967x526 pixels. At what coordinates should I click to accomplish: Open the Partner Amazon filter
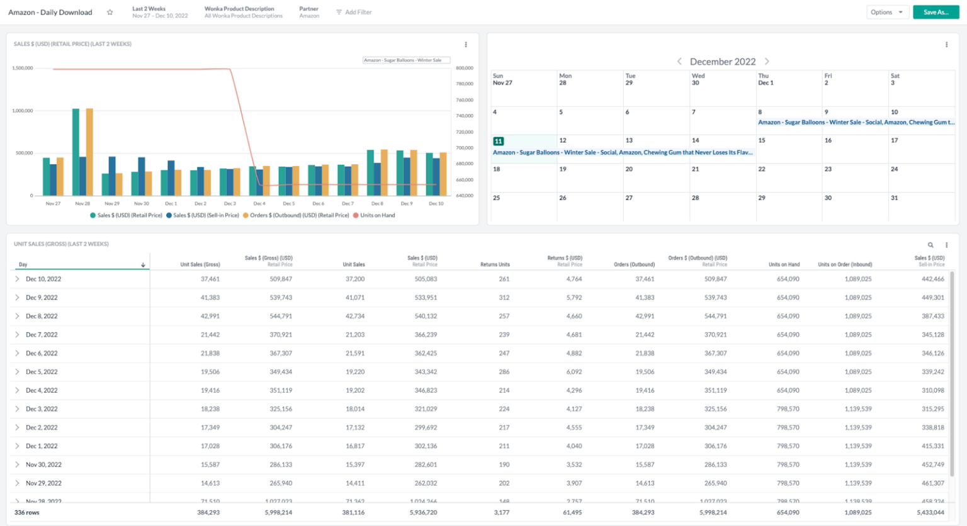[309, 12]
